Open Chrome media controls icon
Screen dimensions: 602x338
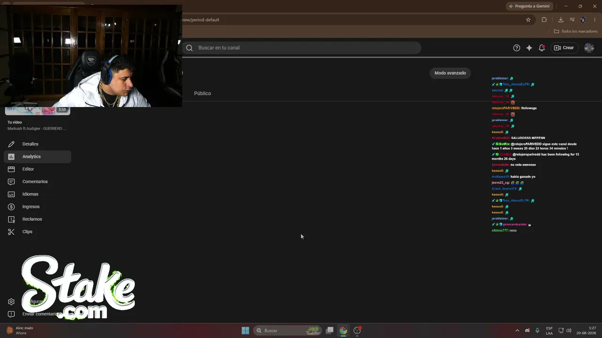tap(572, 20)
